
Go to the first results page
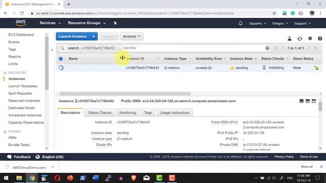pos(276,48)
